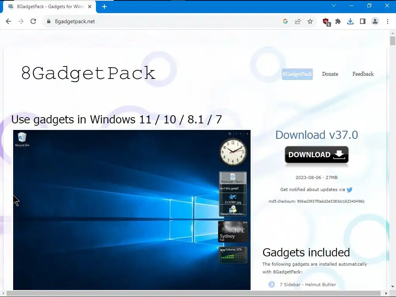Image resolution: width=396 pixels, height=297 pixels.
Task: Click the Volume 52% gadget
Action: 233,255
